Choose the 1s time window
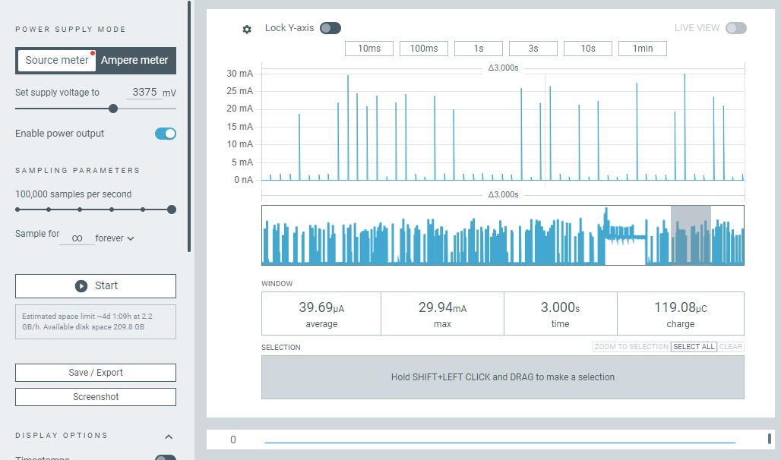Image resolution: width=781 pixels, height=460 pixels. (479, 49)
